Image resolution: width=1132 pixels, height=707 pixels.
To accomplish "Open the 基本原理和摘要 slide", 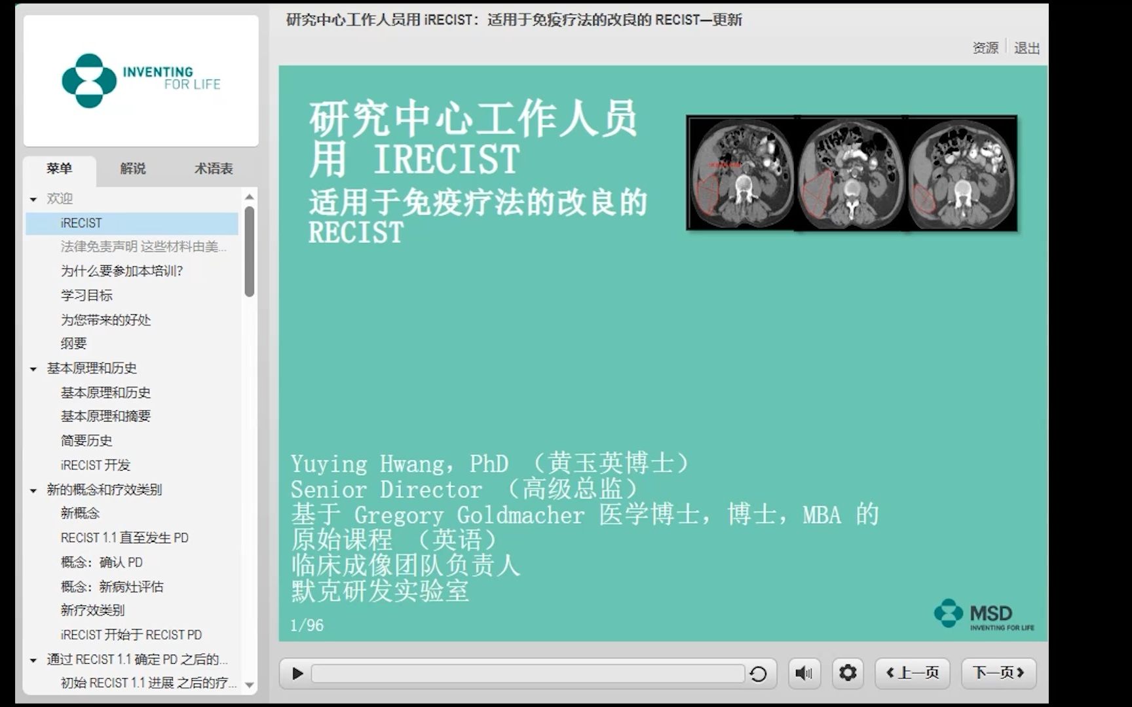I will 105,416.
